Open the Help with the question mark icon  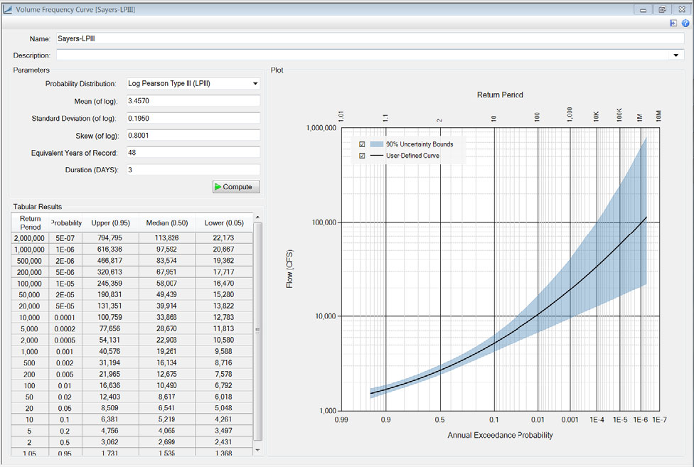684,23
